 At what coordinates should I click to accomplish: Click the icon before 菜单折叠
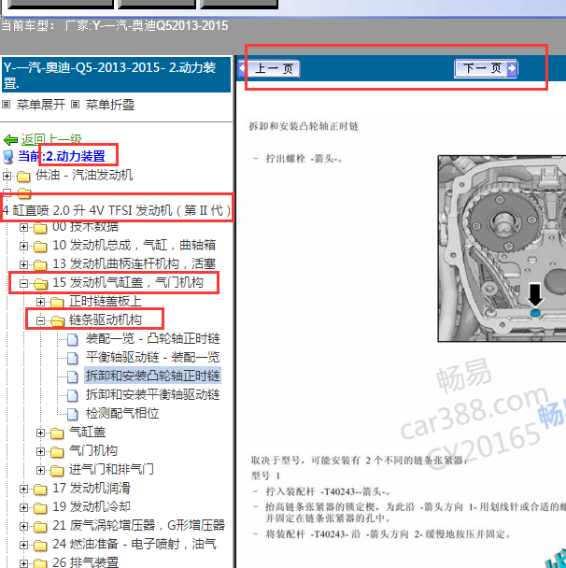click(x=75, y=105)
